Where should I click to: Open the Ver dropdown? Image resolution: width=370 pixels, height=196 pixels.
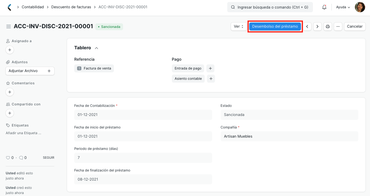tap(239, 26)
